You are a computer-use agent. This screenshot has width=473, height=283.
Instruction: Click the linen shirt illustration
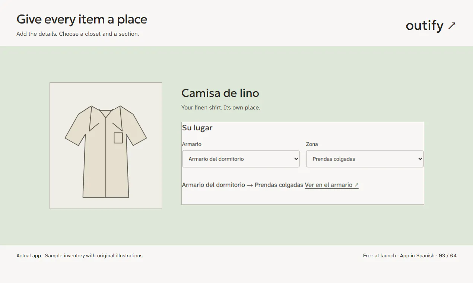click(x=106, y=146)
